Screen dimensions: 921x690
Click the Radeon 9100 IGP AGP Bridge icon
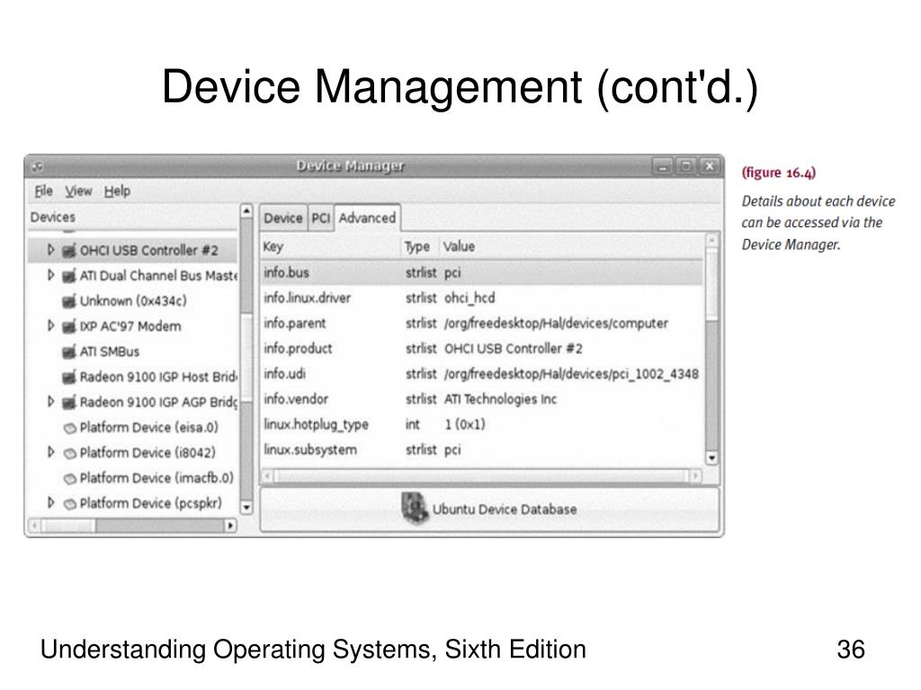click(x=69, y=402)
